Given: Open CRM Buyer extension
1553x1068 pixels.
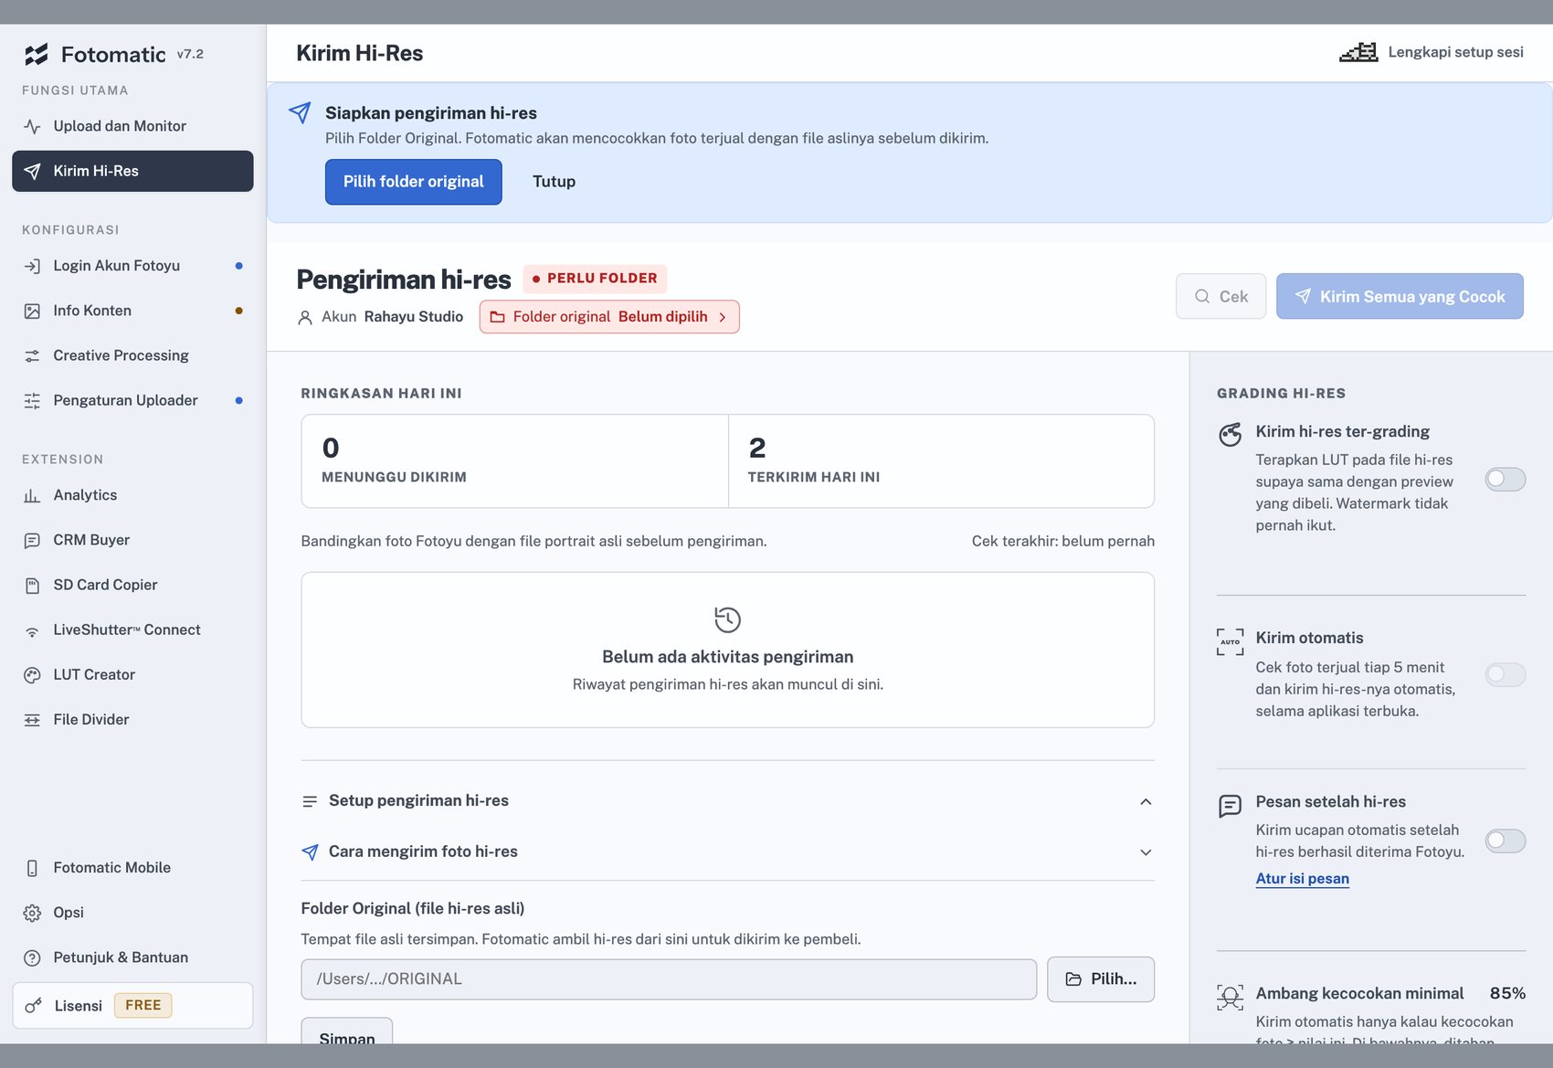Looking at the screenshot, I should 132,540.
